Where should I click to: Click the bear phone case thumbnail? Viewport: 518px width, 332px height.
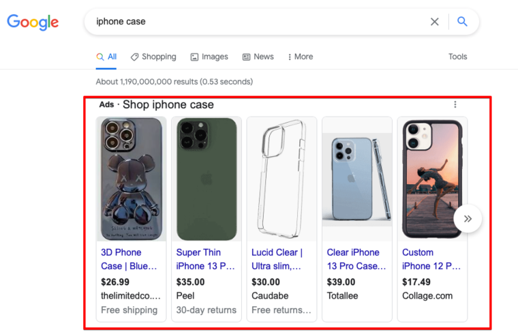click(132, 179)
